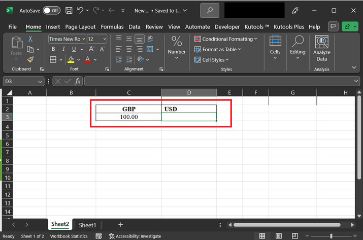
Task: Click the Cut scissors icon
Action: point(30,39)
